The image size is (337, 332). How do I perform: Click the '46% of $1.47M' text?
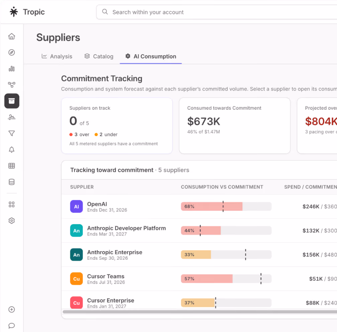click(204, 132)
